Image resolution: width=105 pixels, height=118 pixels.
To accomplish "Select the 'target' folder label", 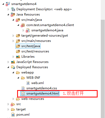I will 21,110.
